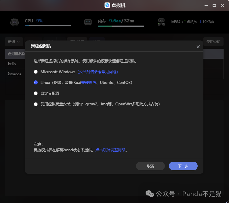Click the virtual machine app logo
This screenshot has height=203, width=229.
(x=107, y=5)
